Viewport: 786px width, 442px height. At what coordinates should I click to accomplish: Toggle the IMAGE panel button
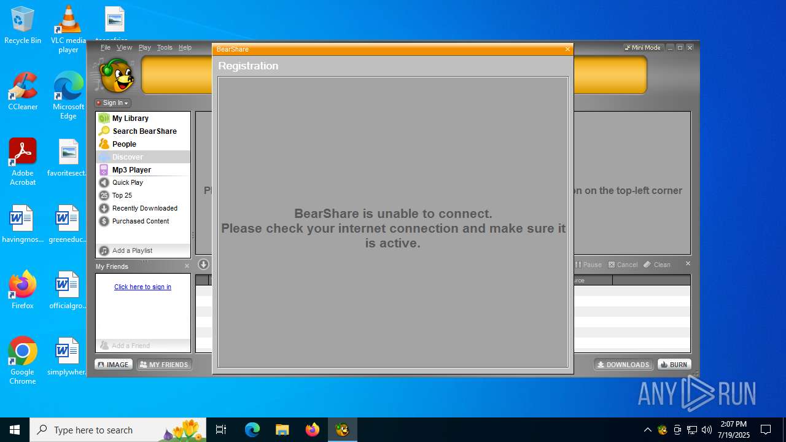click(x=113, y=365)
